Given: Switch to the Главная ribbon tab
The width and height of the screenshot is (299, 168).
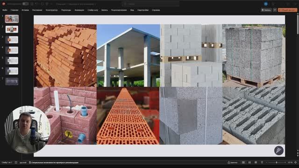Looking at the screenshot, I should tap(14, 10).
